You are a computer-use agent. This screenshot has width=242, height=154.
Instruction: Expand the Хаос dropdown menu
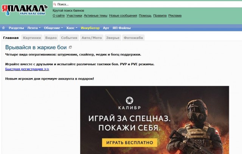click(x=72, y=28)
